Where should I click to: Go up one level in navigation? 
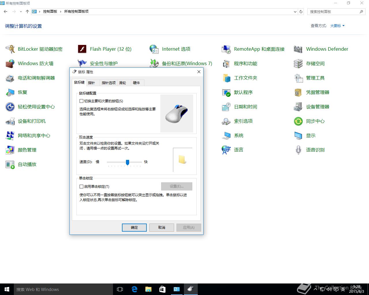point(27,12)
